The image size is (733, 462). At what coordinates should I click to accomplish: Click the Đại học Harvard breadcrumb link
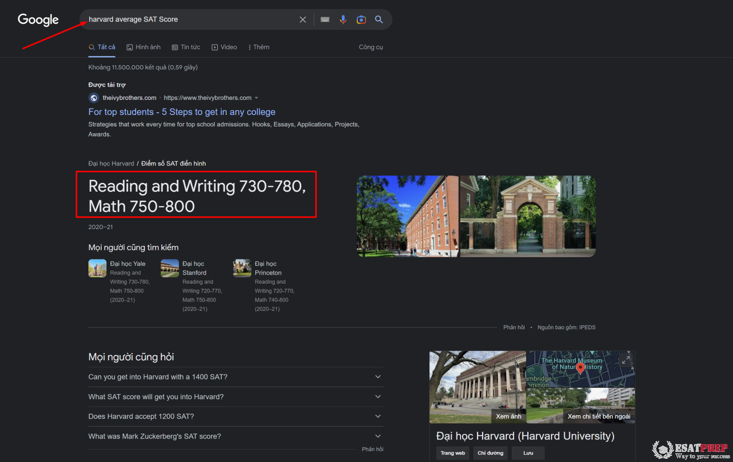pos(111,164)
